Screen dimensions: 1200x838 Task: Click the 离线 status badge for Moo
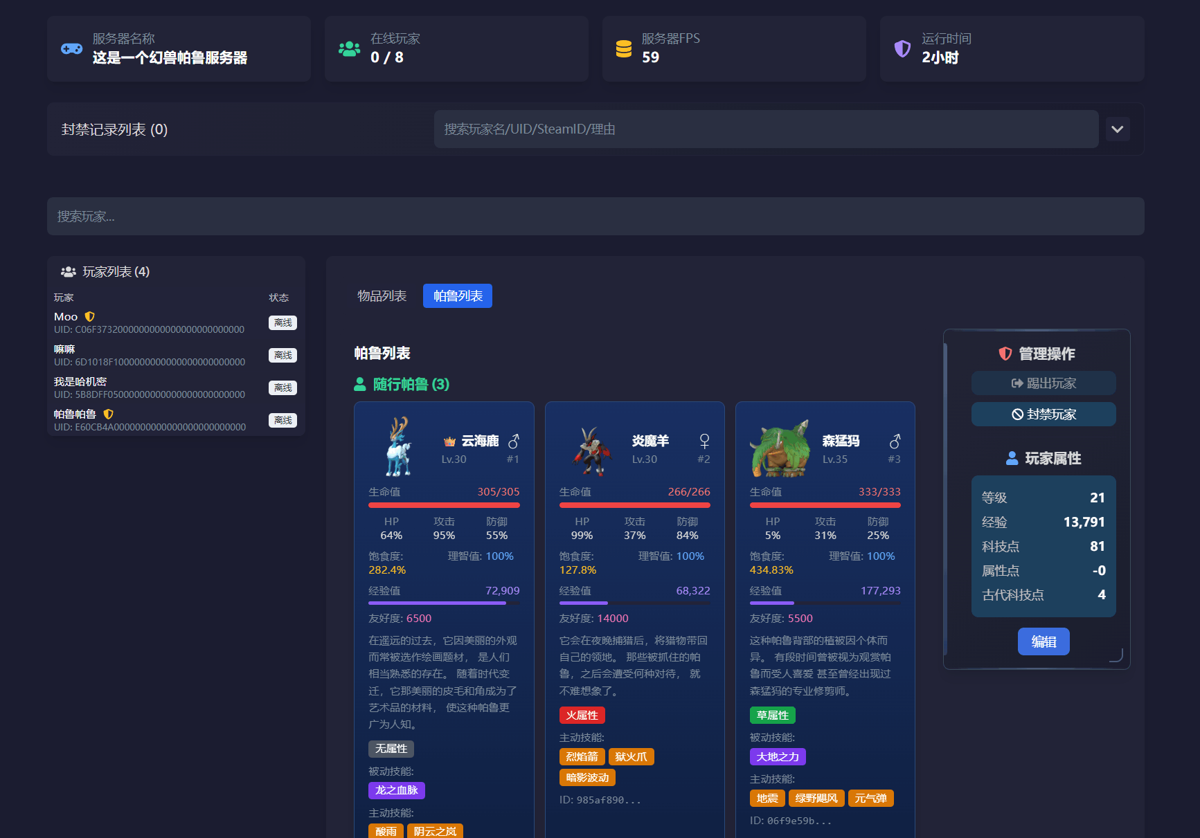[283, 322]
